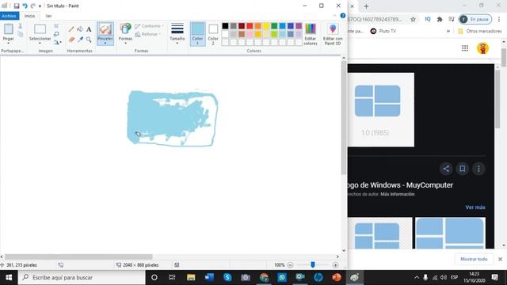The height and width of the screenshot is (285, 507).
Task: Zoom out with the minus button
Action: pyautogui.click(x=290, y=265)
